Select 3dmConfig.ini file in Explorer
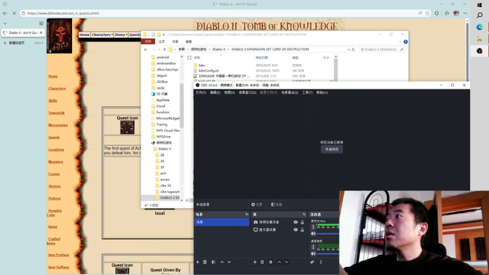489x275 pixels. click(x=208, y=71)
